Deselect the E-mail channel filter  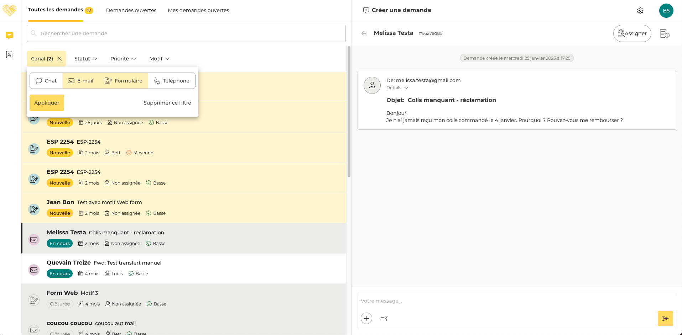[x=81, y=81]
